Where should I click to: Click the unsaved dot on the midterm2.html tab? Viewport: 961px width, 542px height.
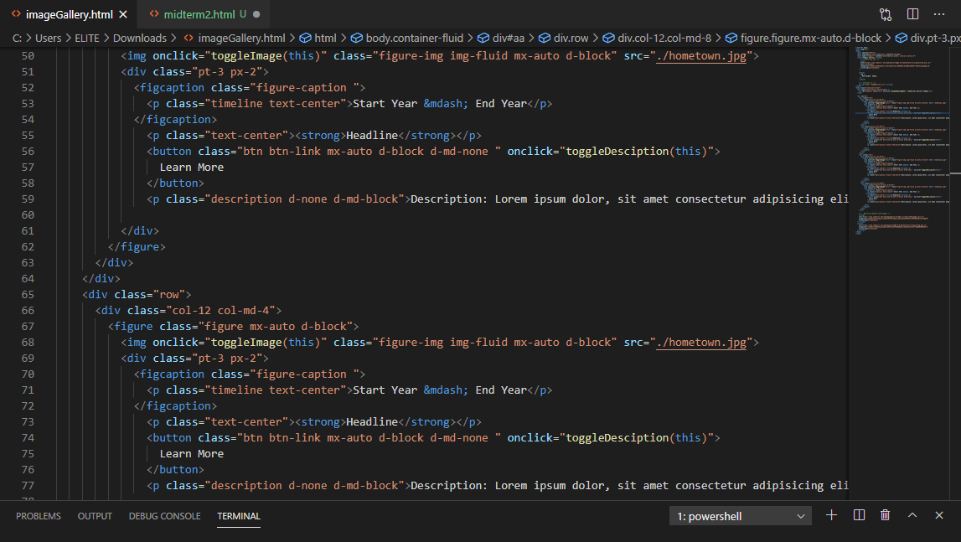256,14
